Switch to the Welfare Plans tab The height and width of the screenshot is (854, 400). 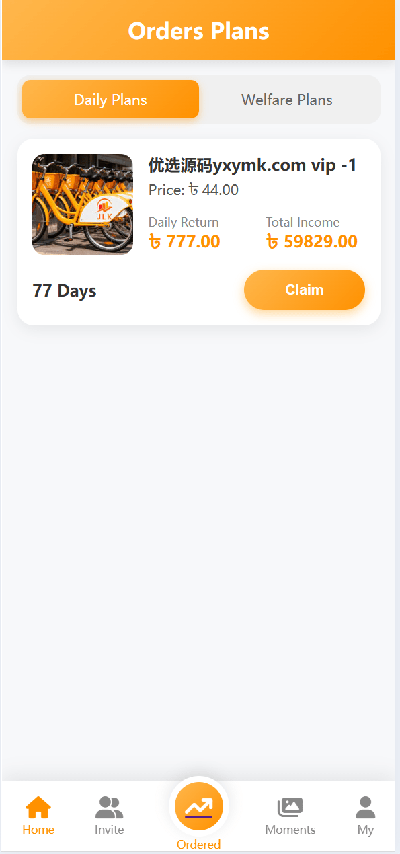[x=287, y=100]
